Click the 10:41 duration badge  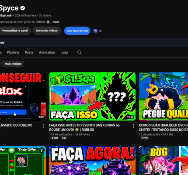click(130, 117)
